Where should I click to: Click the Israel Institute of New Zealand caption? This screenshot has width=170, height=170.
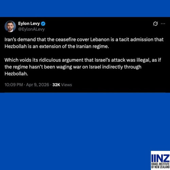coord(160,166)
